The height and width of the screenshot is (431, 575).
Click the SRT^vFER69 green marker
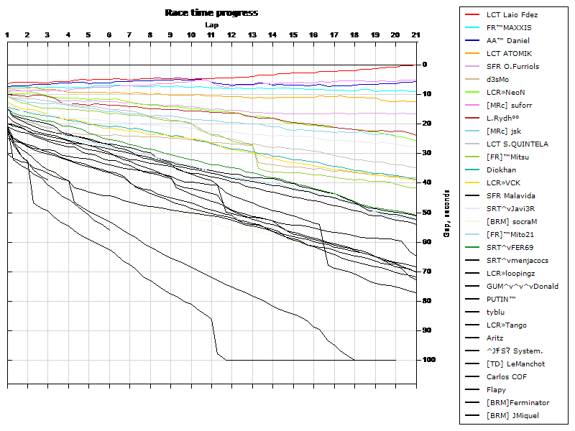(471, 247)
